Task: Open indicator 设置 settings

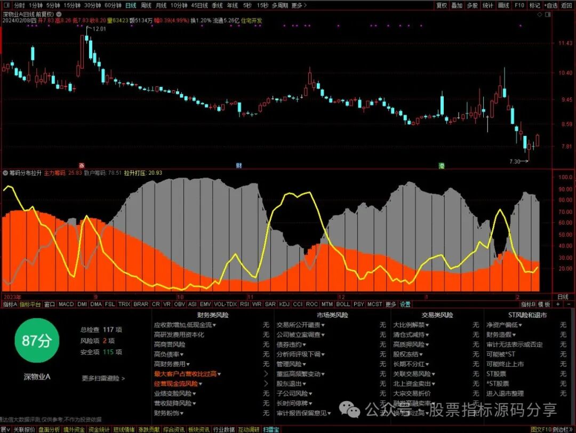Action: pyautogui.click(x=405, y=304)
